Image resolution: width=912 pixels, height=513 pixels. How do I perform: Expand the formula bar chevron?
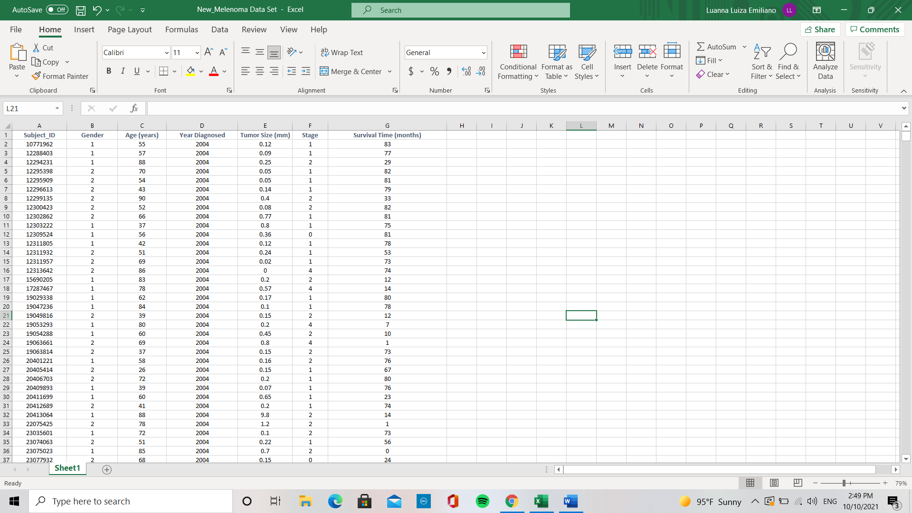click(x=903, y=108)
